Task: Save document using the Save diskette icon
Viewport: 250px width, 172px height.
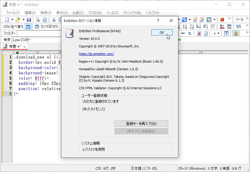Action: click(29, 20)
